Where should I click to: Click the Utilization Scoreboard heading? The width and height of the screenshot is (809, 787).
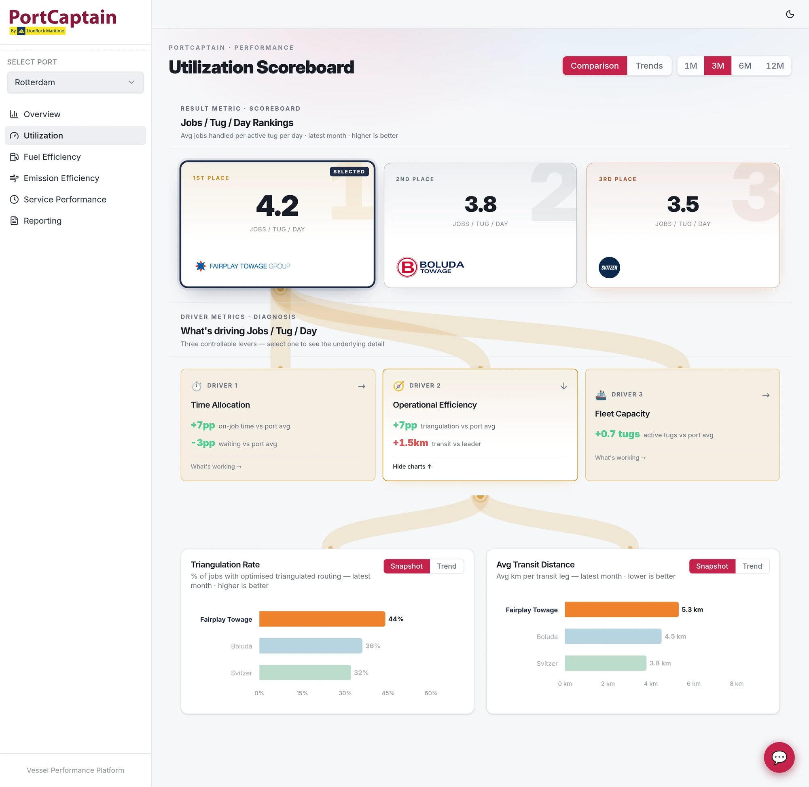pos(261,68)
